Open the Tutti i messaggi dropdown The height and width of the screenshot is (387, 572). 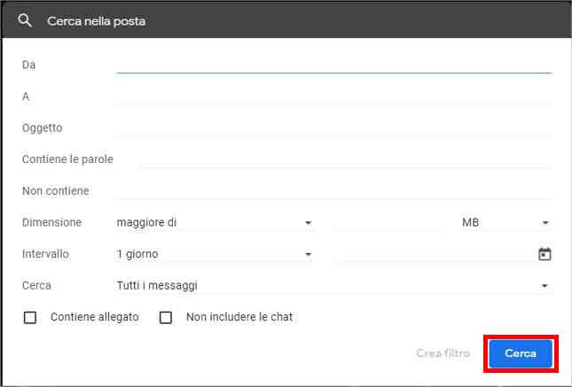click(333, 286)
